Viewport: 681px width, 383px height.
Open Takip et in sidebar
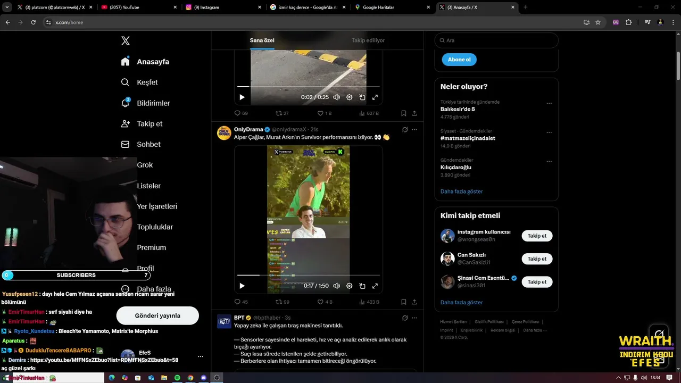(142, 124)
